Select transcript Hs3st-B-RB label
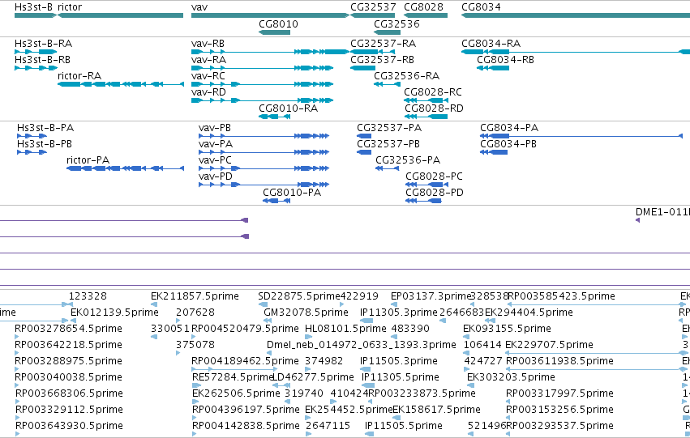This screenshot has height=438, width=690. coord(42,60)
